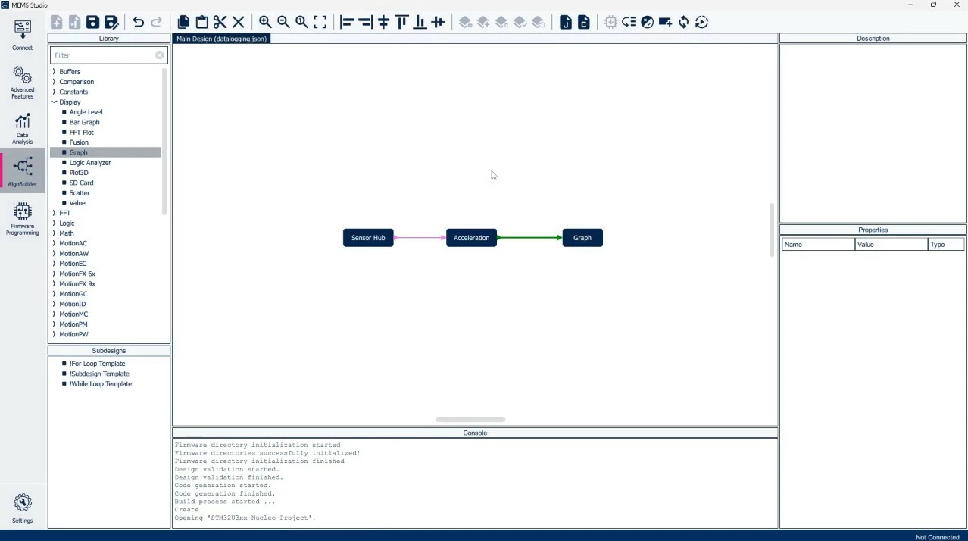Select the Logic Analyzer display item
This screenshot has height=541, width=968.
90,163
